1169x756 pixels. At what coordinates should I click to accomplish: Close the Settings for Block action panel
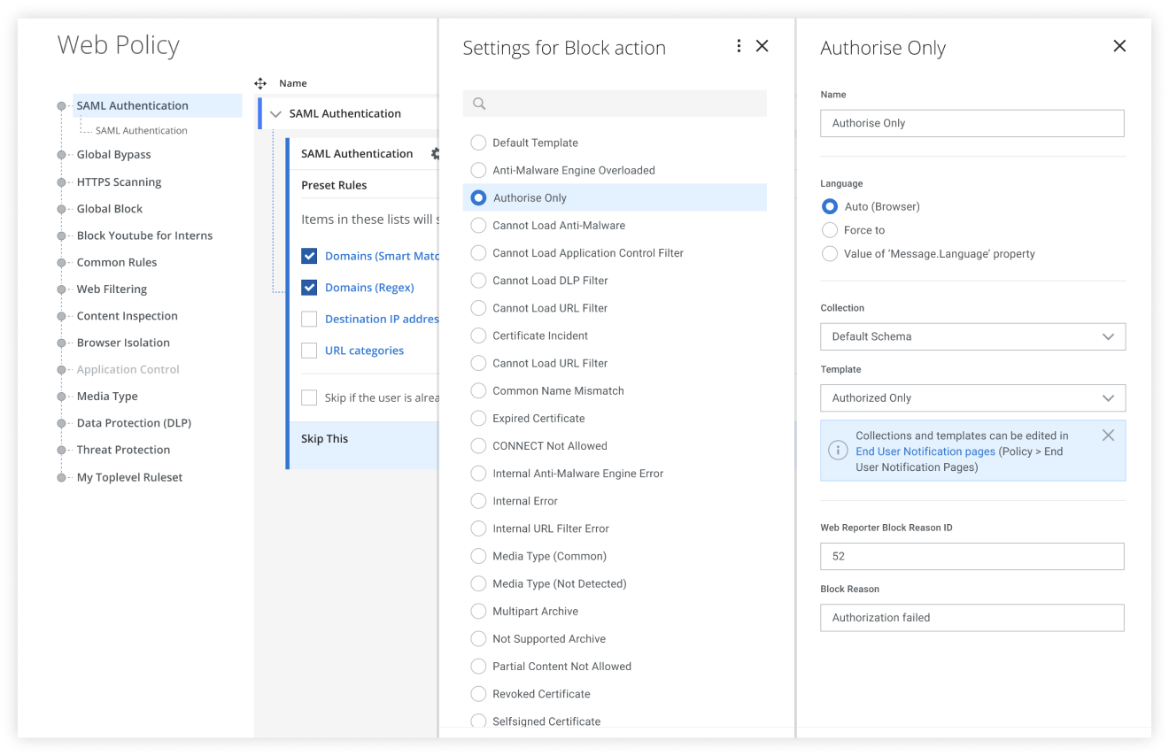[762, 46]
